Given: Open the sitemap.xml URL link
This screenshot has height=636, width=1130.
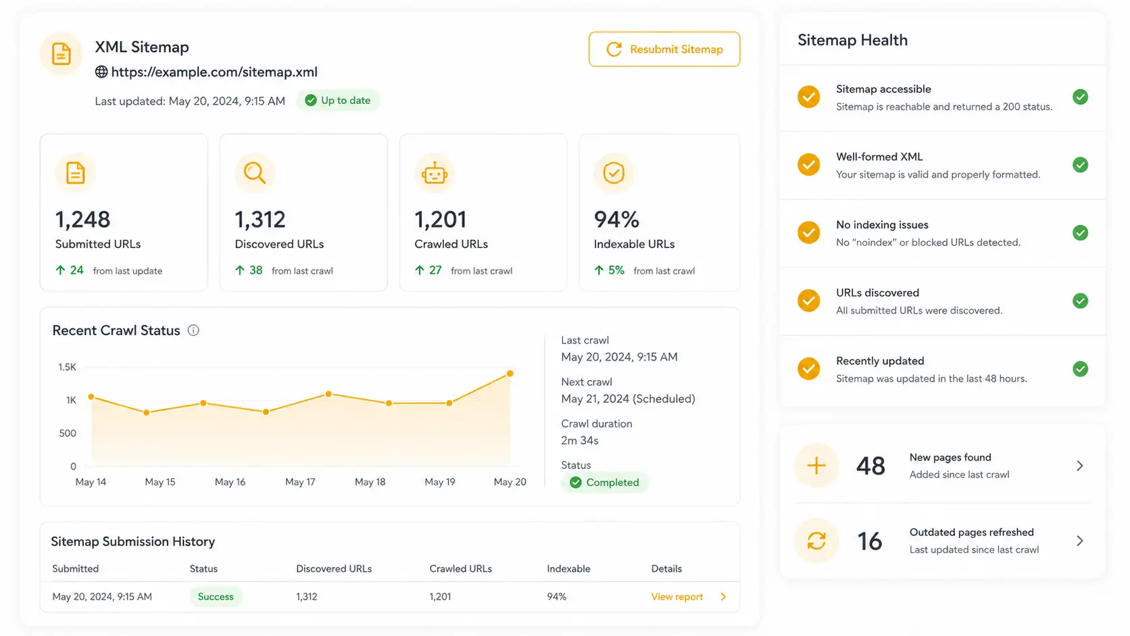Looking at the screenshot, I should pos(214,72).
